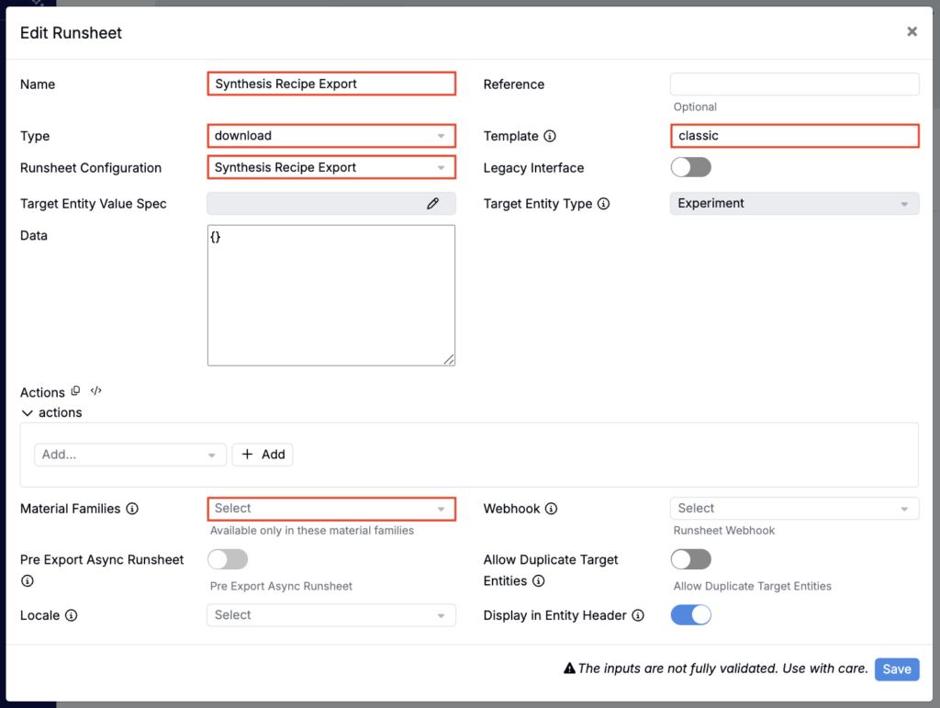Viewport: 940px width, 708px height.
Task: Click the info icon next to Template
Action: pyautogui.click(x=550, y=136)
